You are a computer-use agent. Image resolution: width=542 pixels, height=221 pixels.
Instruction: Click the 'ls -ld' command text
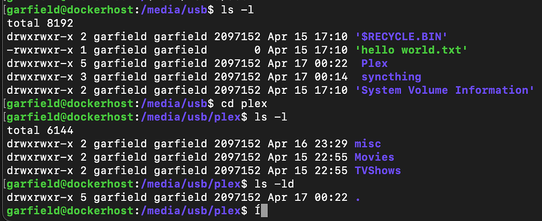[274, 184]
